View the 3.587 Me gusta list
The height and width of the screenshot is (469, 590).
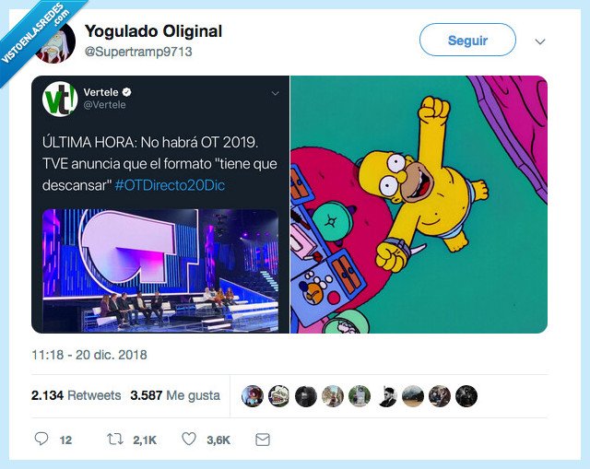click(x=175, y=395)
